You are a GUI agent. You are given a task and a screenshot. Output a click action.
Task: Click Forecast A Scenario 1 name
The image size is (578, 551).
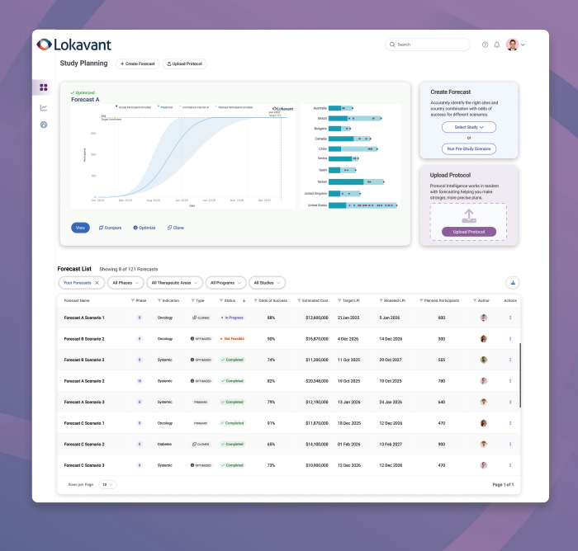tap(84, 318)
